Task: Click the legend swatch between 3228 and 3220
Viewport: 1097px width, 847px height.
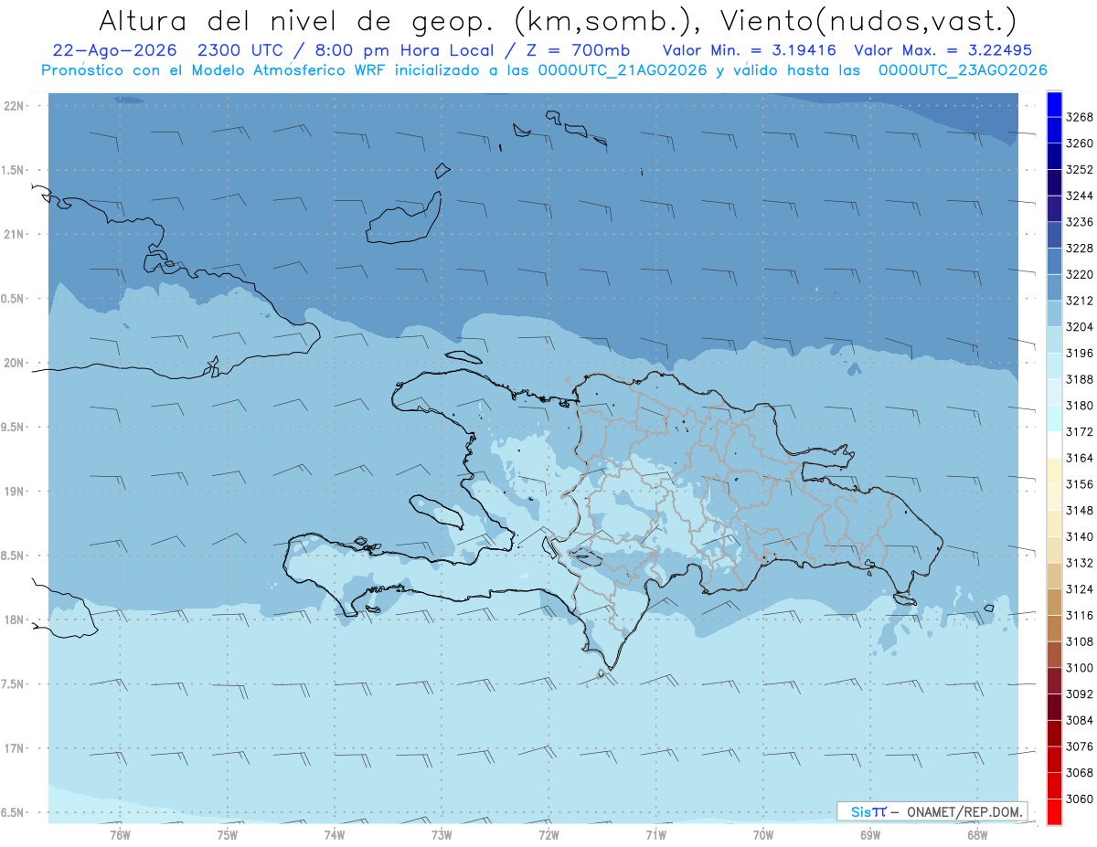Action: (x=1054, y=260)
